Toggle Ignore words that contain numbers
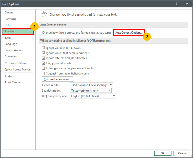The width and height of the screenshot is (193, 158). click(43, 53)
